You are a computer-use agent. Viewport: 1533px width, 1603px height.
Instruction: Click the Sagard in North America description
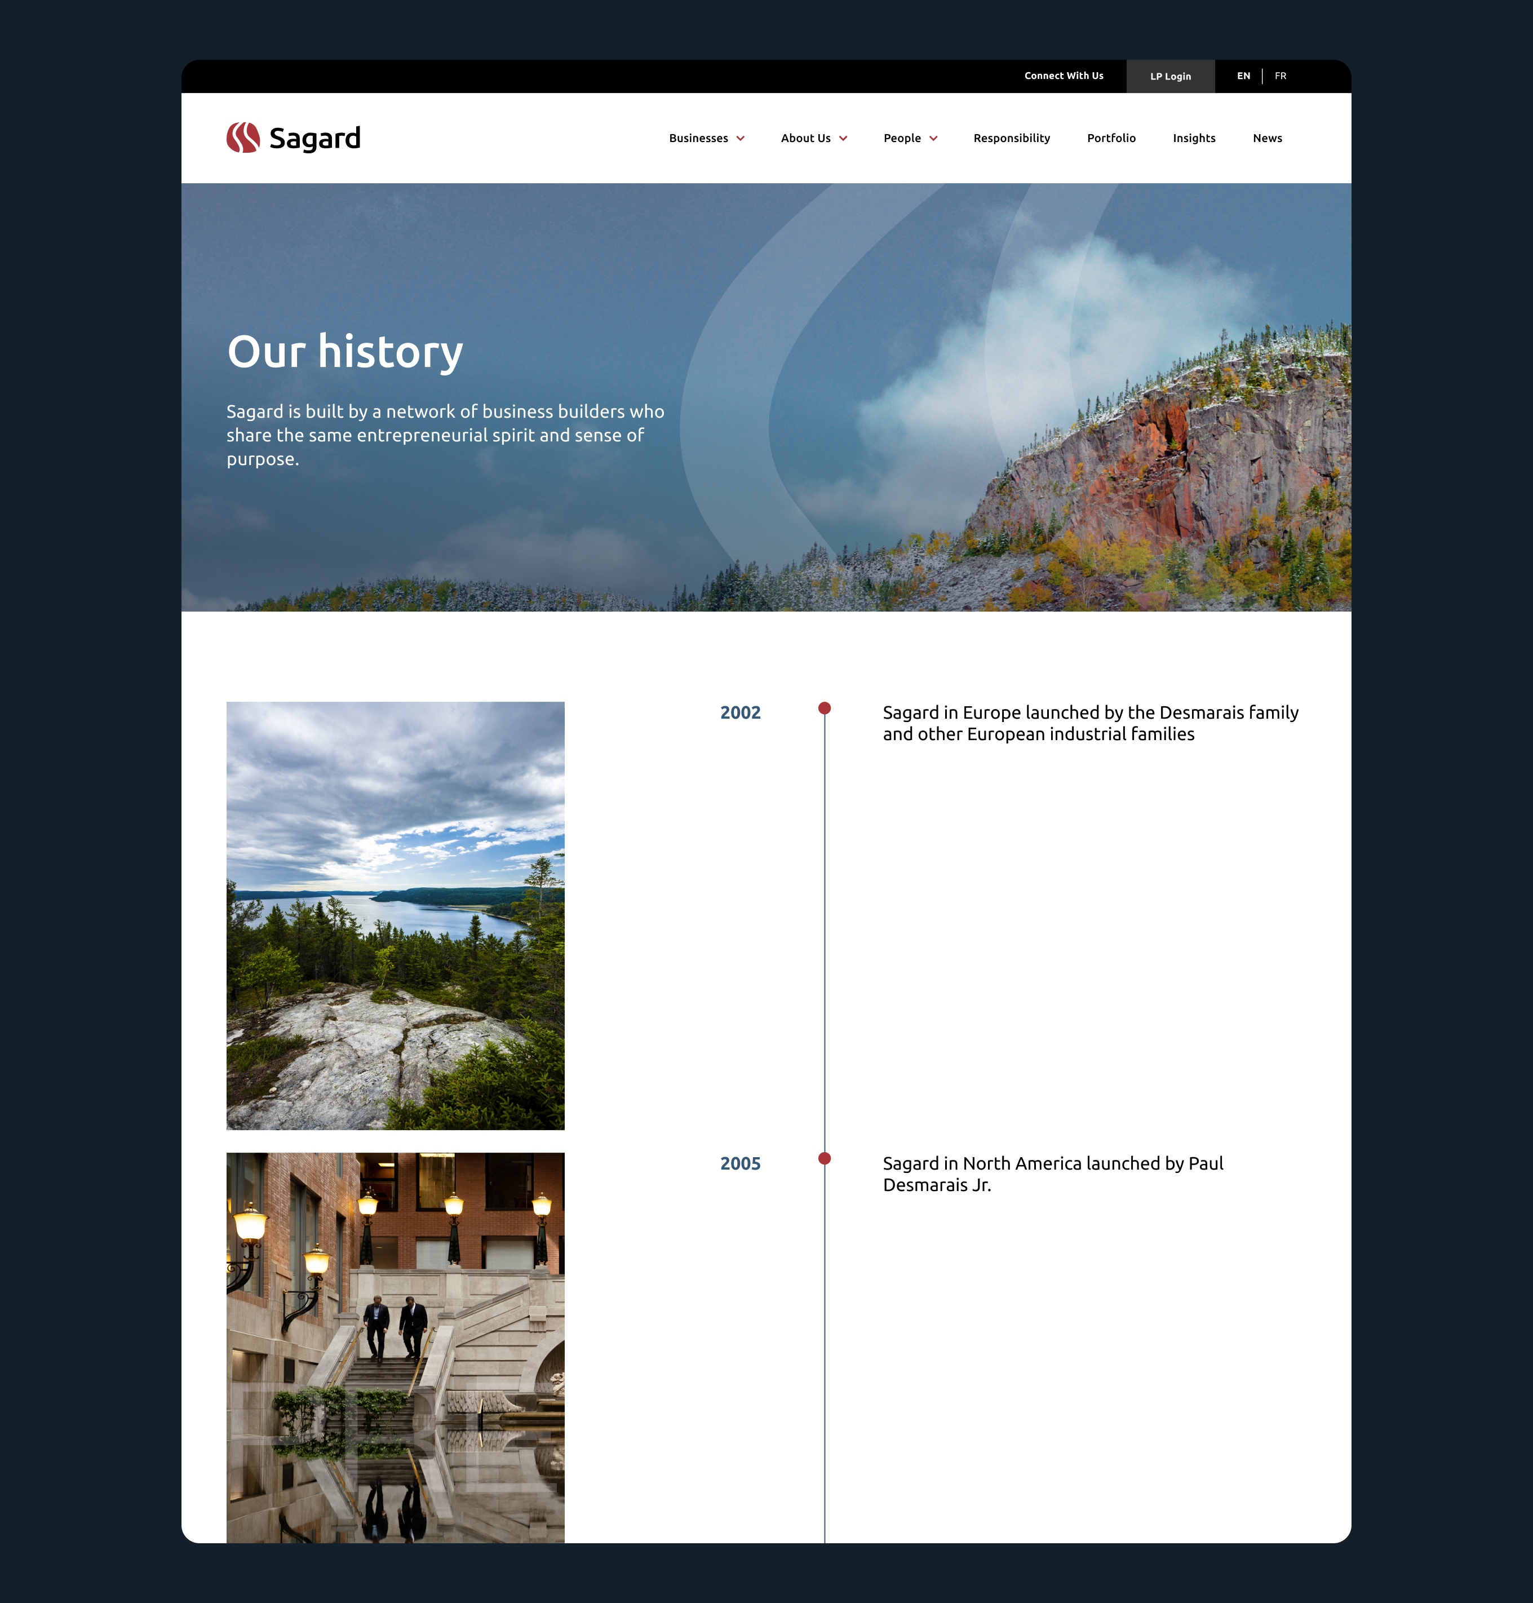(x=1052, y=1174)
